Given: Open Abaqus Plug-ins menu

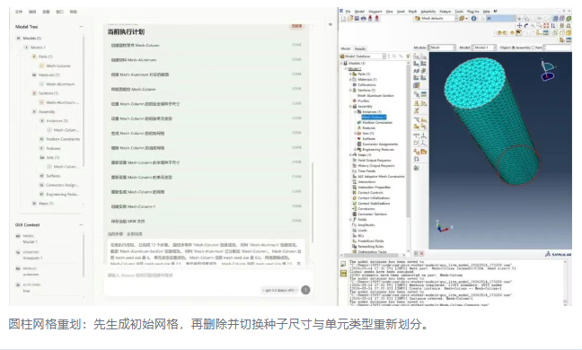Looking at the screenshot, I should click(x=472, y=12).
